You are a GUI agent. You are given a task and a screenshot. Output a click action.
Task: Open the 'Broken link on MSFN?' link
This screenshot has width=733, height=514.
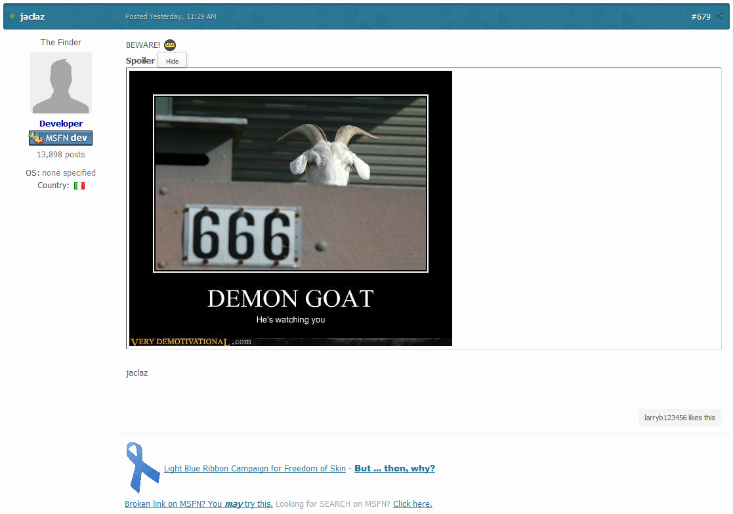[x=199, y=504]
